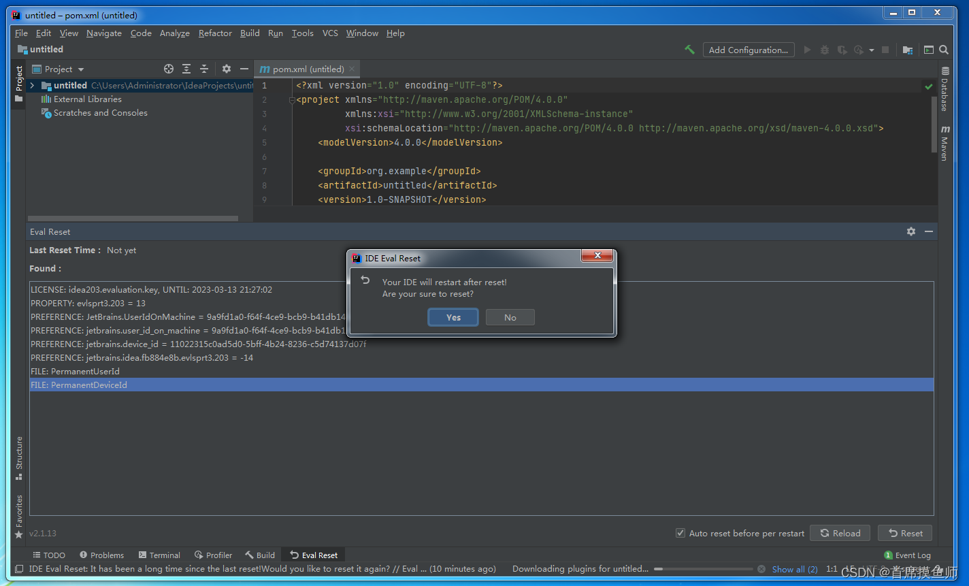
Task: Decline reset with No button
Action: (x=510, y=317)
